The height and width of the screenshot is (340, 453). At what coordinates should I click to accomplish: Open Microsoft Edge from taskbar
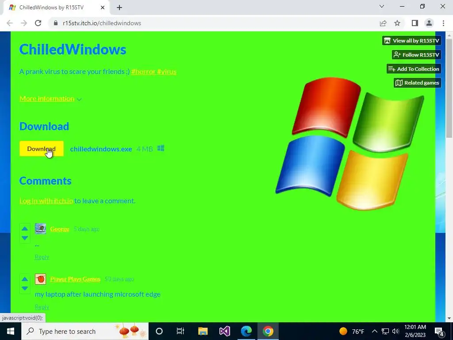(x=246, y=331)
